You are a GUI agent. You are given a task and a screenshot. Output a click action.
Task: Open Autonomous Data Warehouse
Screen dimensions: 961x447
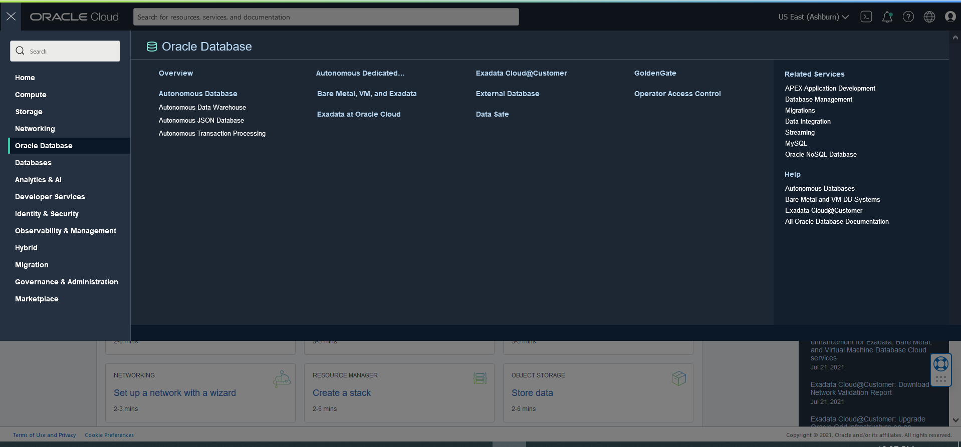[x=202, y=107]
